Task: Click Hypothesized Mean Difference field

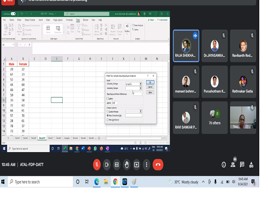Action: (x=138, y=94)
